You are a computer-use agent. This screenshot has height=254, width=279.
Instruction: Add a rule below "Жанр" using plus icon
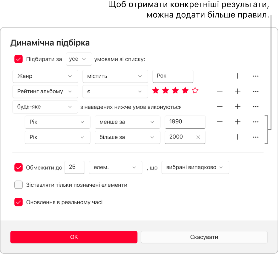pos(237,76)
